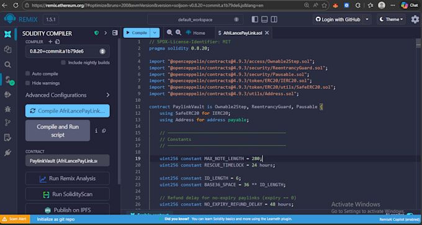This screenshot has width=422, height=225.
Task: Click the version 1.5.1 badge
Action: pyautogui.click(x=51, y=19)
